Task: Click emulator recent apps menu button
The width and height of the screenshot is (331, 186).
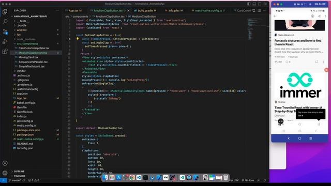Action: 311,138
